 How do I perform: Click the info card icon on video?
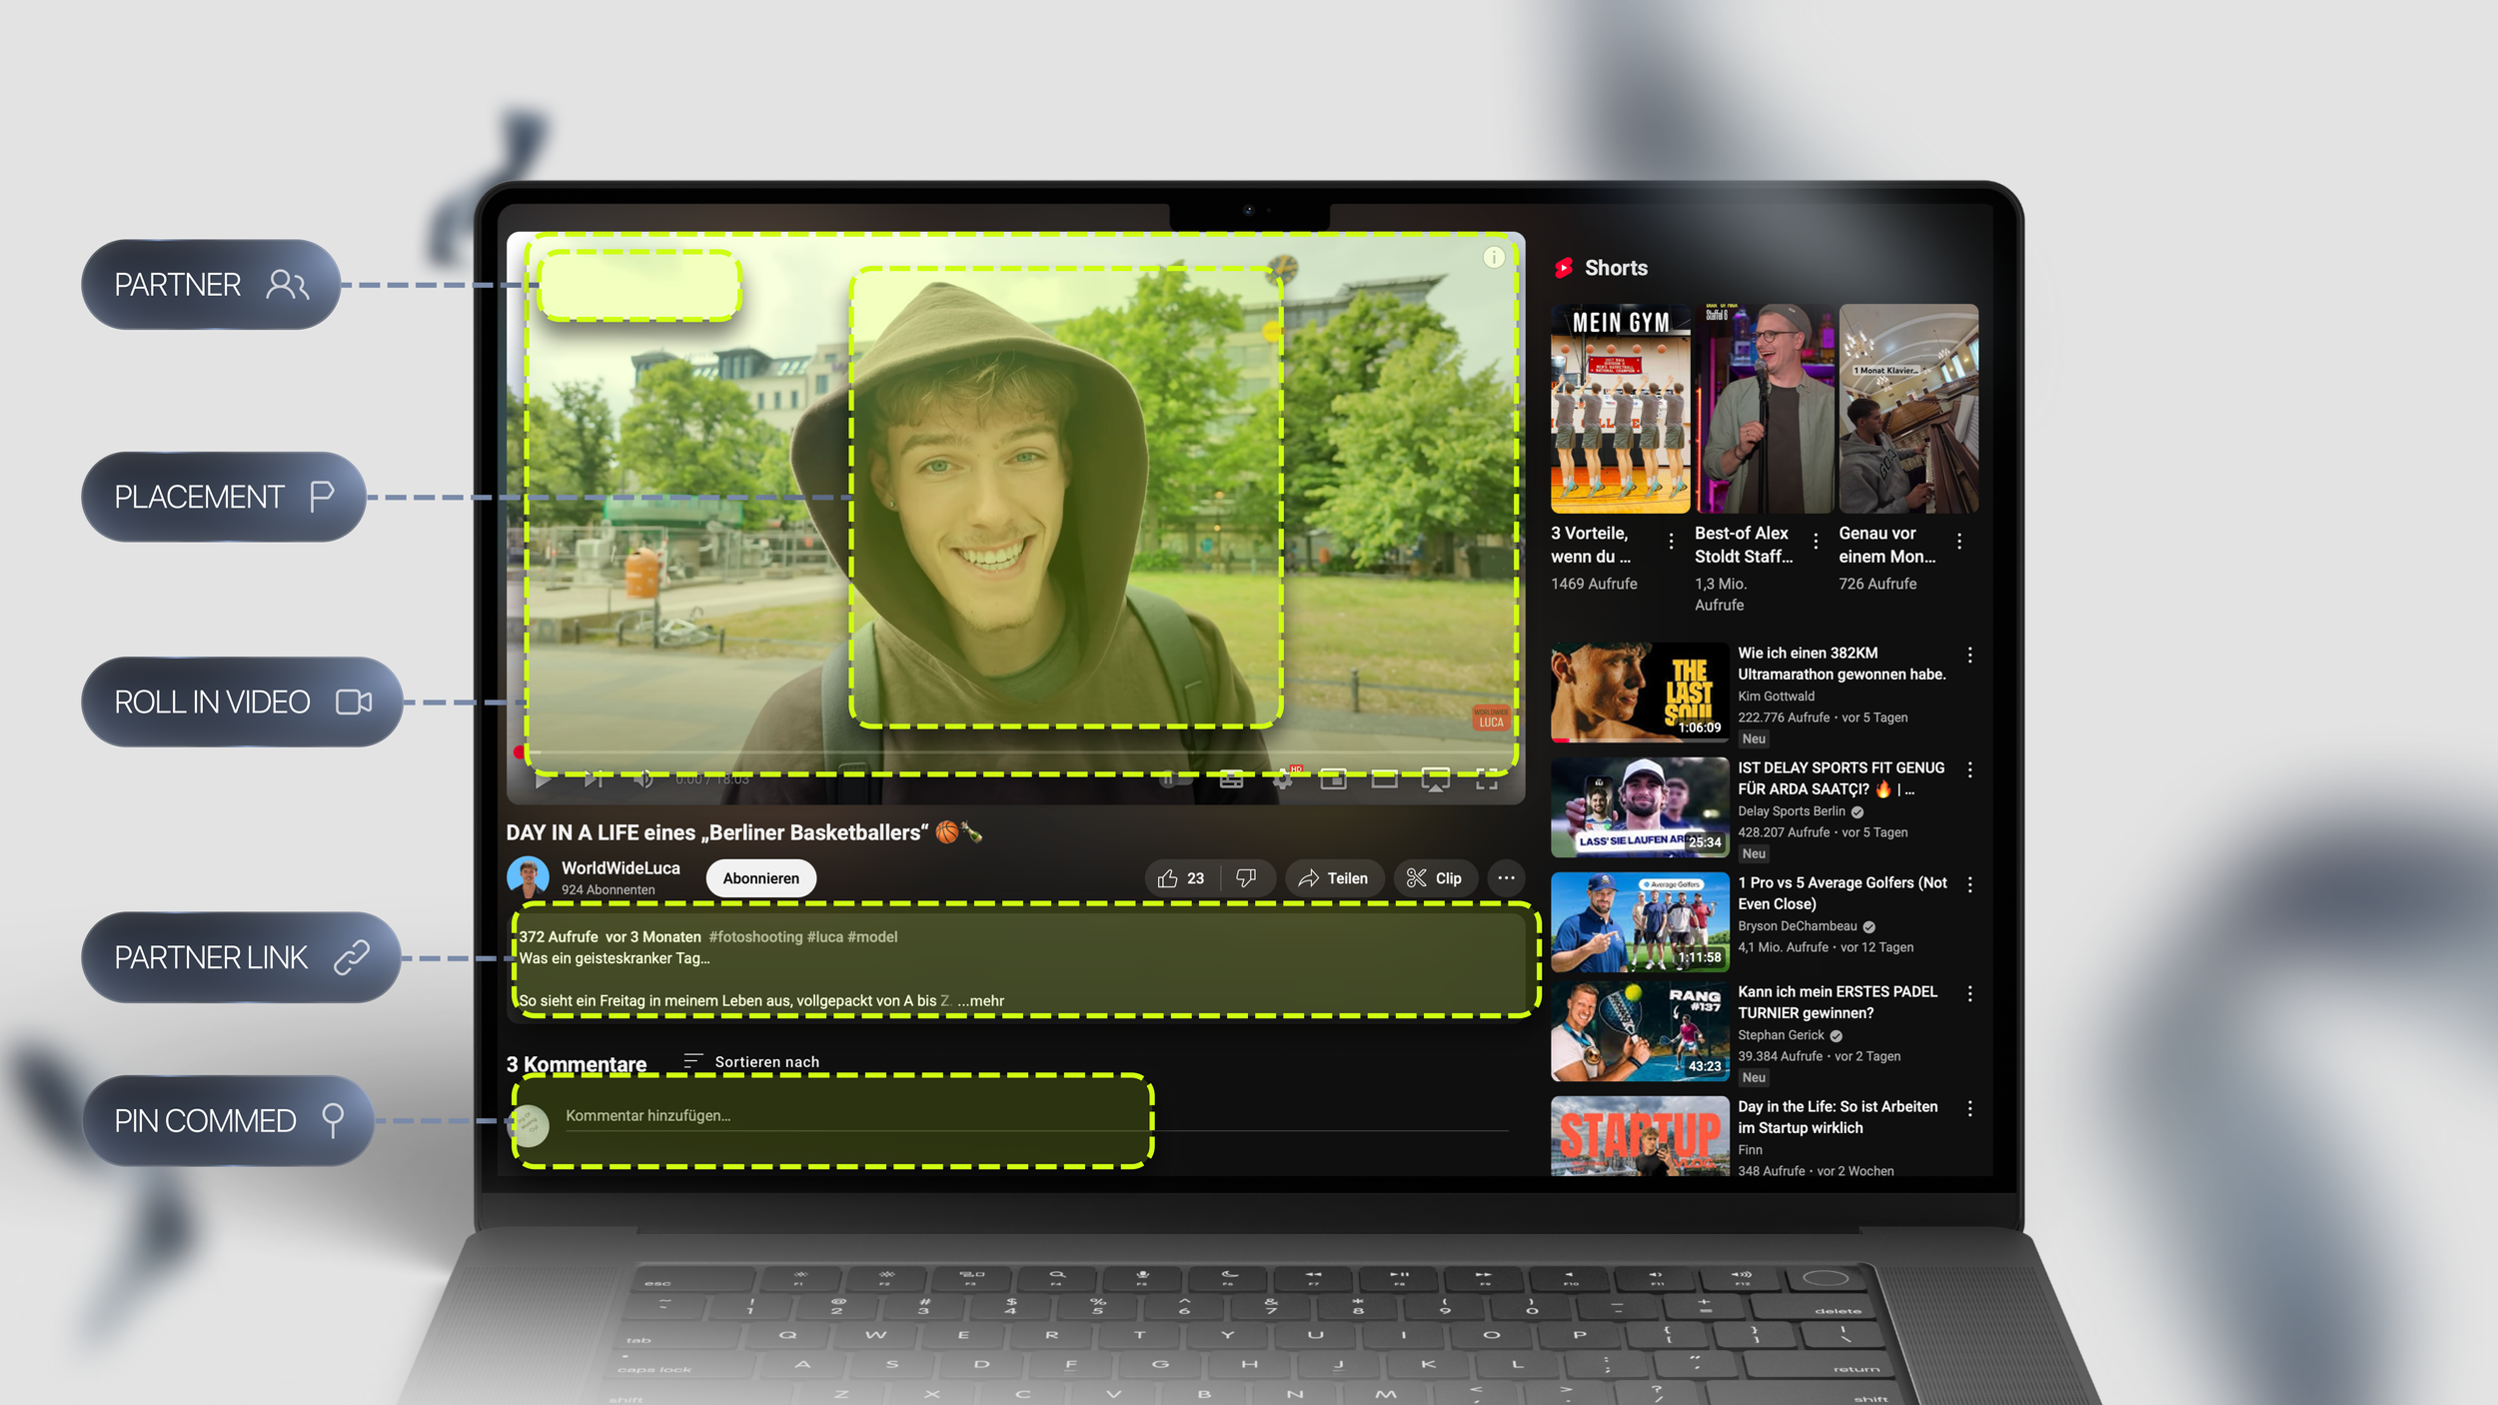point(1494,258)
